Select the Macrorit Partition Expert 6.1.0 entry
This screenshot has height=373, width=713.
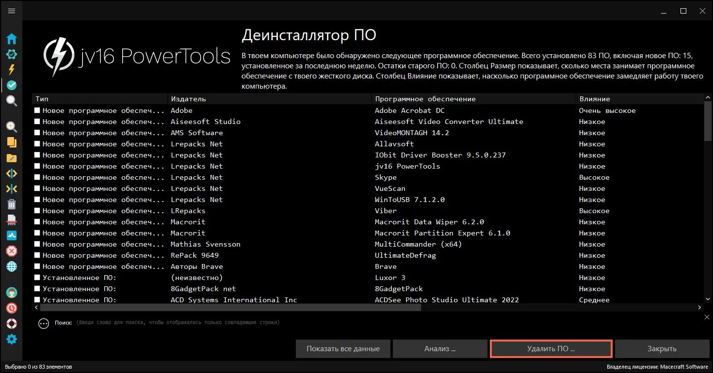tap(442, 233)
